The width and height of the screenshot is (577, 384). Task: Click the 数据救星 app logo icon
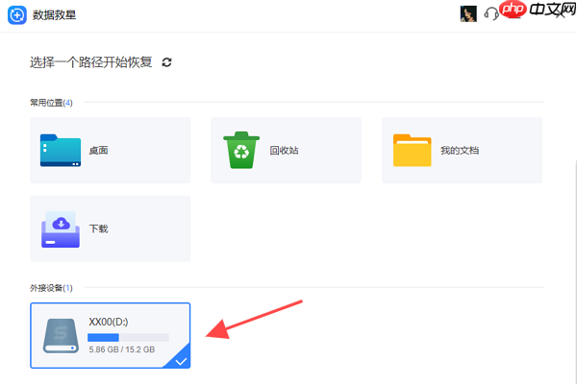17,15
